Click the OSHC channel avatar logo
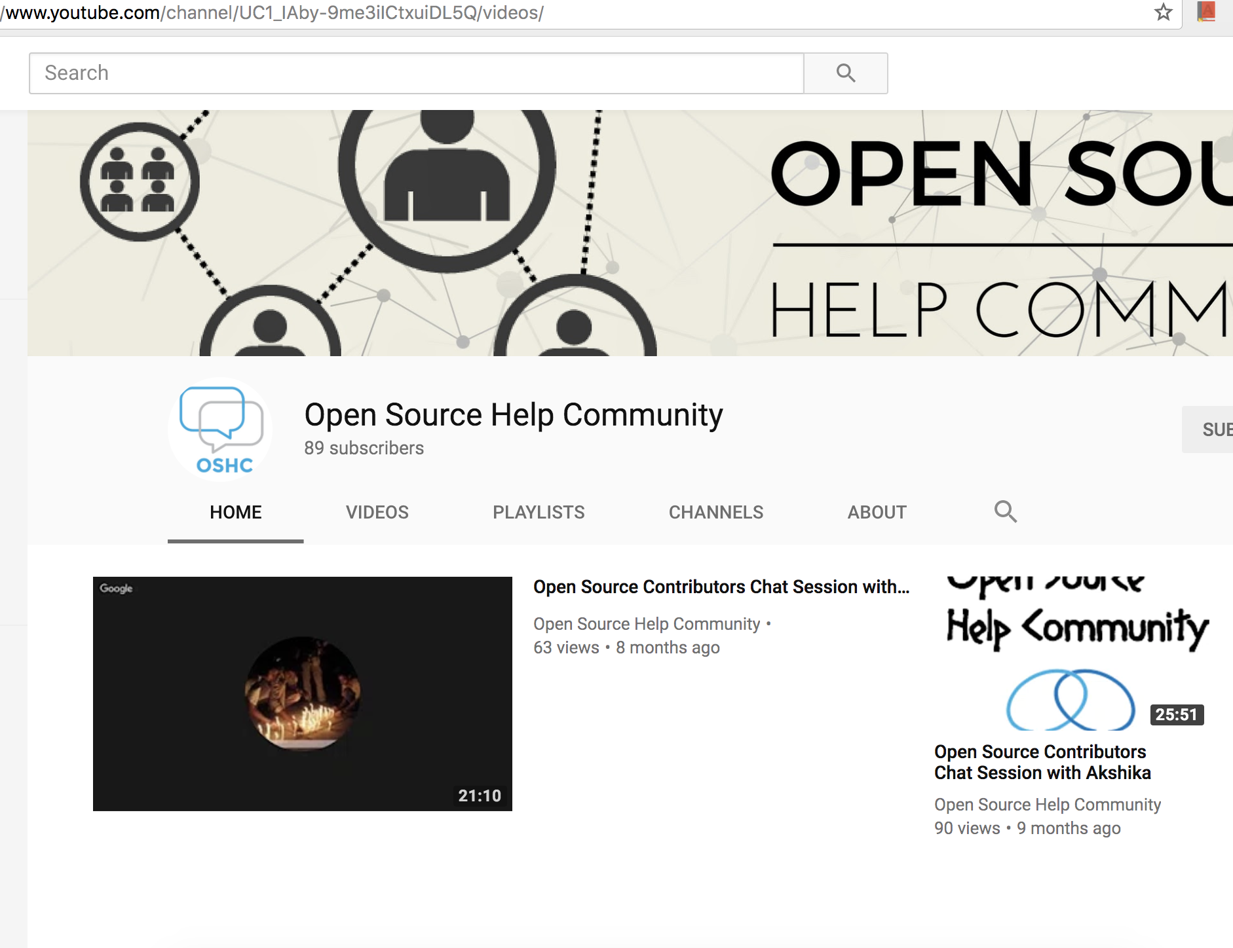1233x948 pixels. (x=220, y=429)
